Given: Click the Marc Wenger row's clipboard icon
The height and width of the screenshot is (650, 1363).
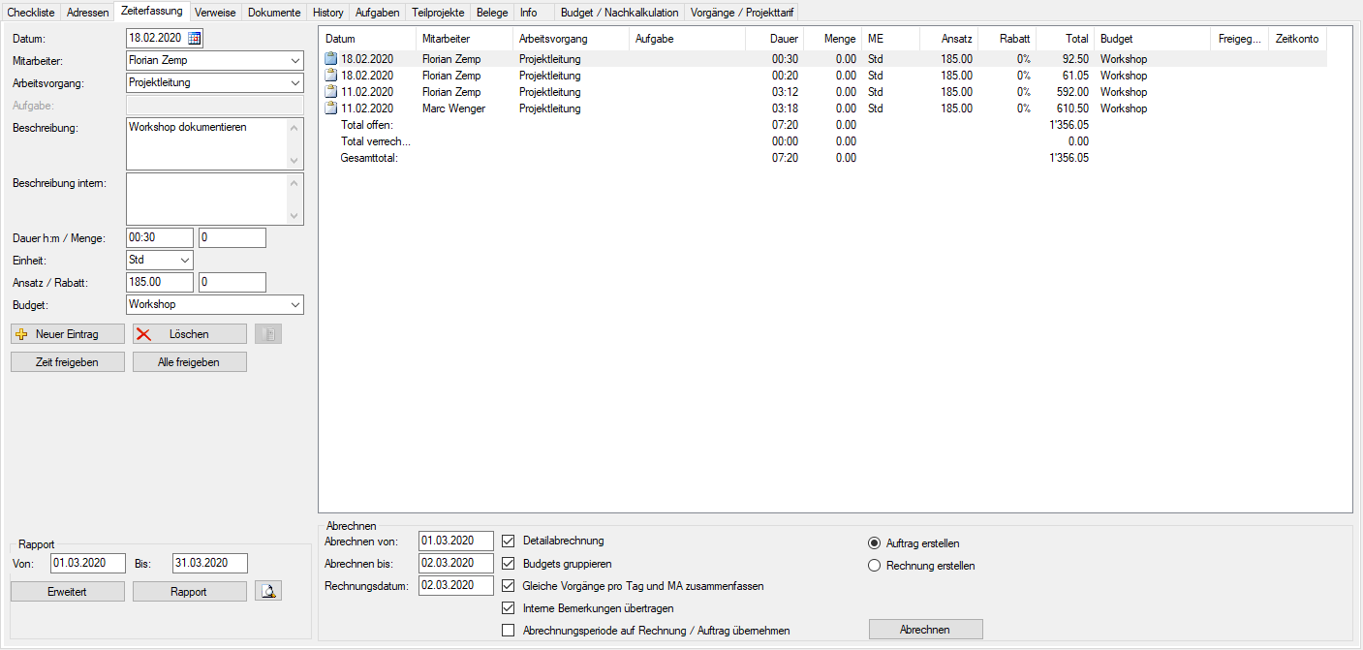Looking at the screenshot, I should [x=330, y=108].
